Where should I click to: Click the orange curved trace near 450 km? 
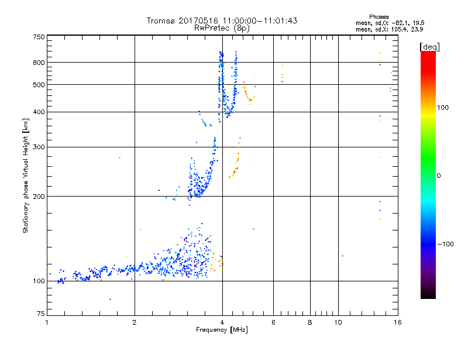tap(247, 95)
